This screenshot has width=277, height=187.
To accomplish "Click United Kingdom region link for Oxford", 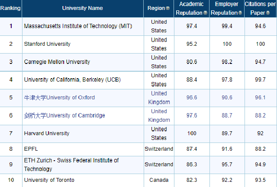I will coord(159,98).
